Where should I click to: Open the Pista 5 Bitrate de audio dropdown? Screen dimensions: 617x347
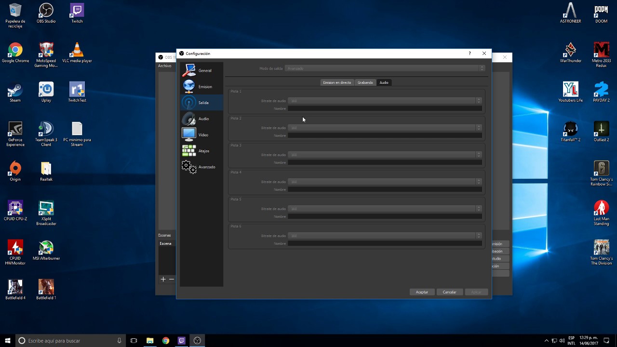tap(385, 209)
